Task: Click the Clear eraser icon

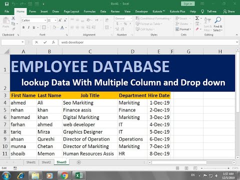Action: click(197, 29)
